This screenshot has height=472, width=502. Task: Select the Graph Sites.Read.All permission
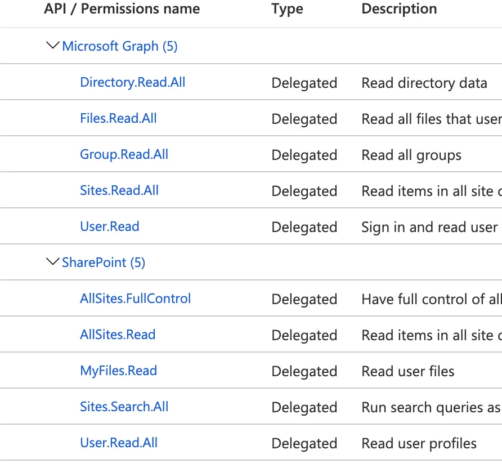(x=119, y=190)
